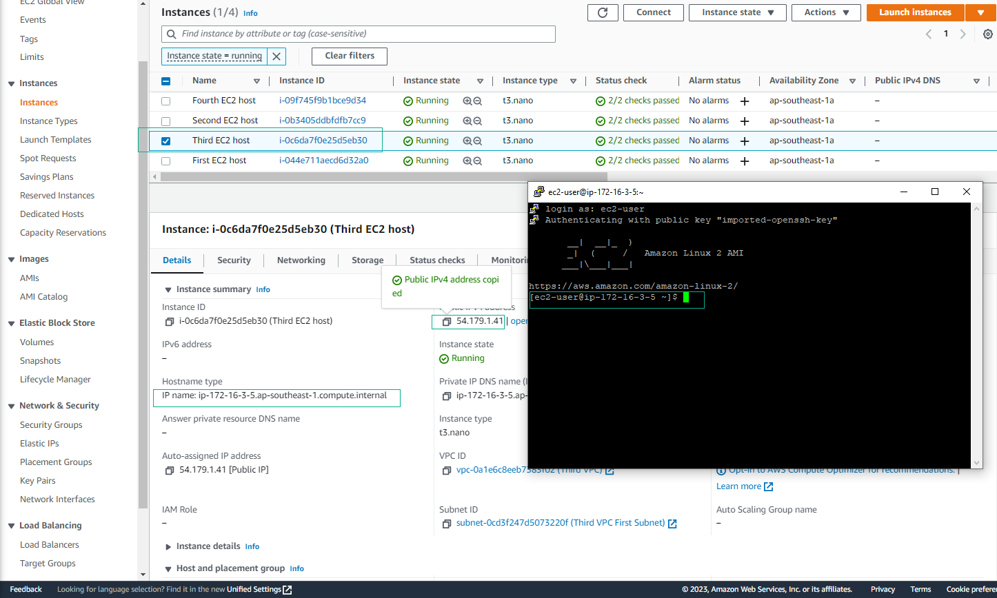Click the PuTTY window title icon
997x598 pixels.
coord(539,192)
